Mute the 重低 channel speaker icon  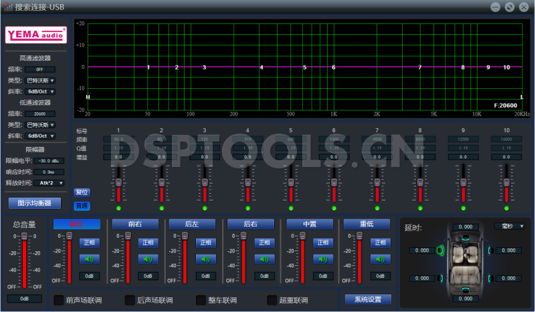point(380,259)
